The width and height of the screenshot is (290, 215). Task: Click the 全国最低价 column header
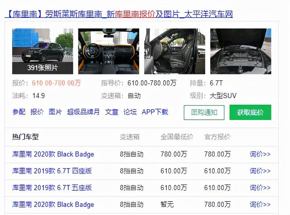[177, 137]
